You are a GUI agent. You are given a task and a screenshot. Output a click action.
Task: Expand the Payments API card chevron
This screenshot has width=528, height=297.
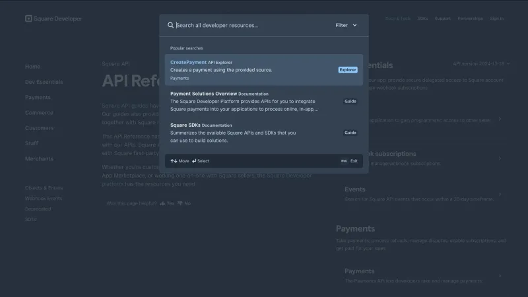tap(500, 276)
